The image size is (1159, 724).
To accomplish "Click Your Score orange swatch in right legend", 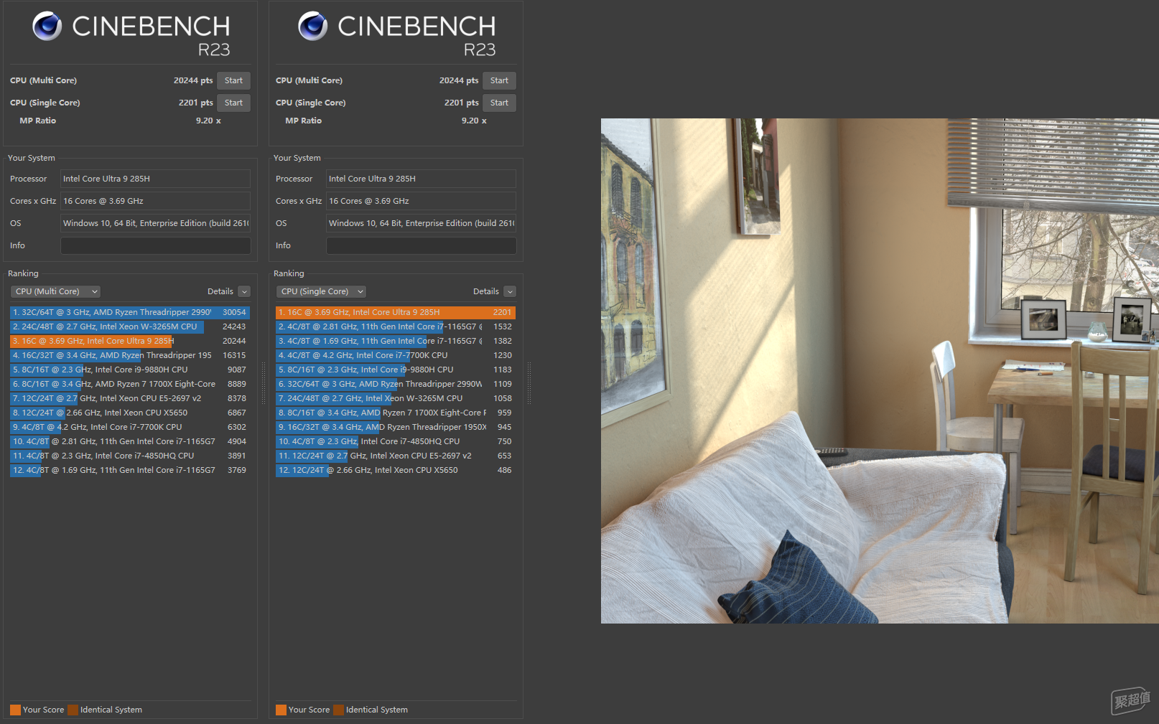I will [x=281, y=710].
